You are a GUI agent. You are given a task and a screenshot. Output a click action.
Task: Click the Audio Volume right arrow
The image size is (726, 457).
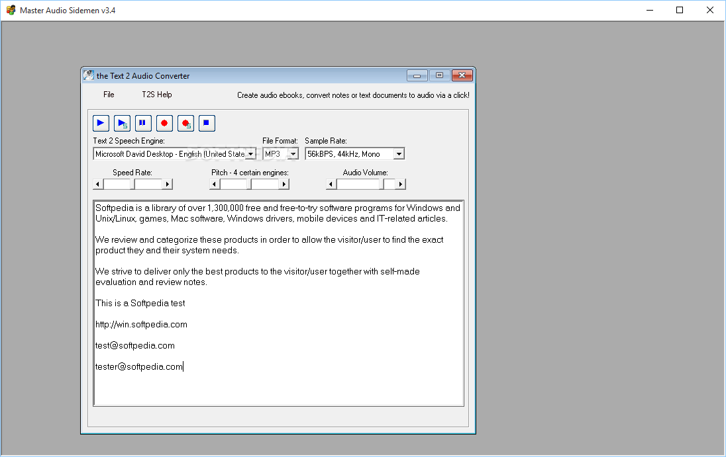401,185
